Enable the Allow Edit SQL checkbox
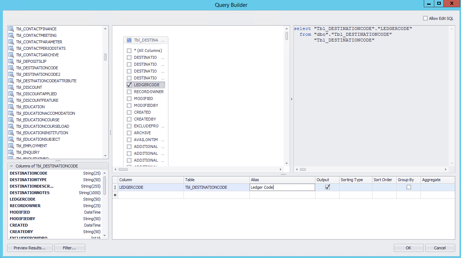Image resolution: width=461 pixels, height=258 pixels. point(425,18)
